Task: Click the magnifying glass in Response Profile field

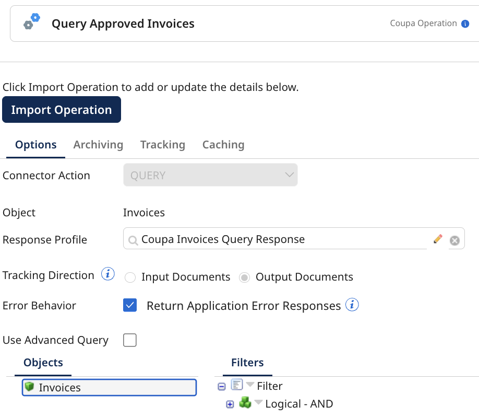Action: (133, 239)
